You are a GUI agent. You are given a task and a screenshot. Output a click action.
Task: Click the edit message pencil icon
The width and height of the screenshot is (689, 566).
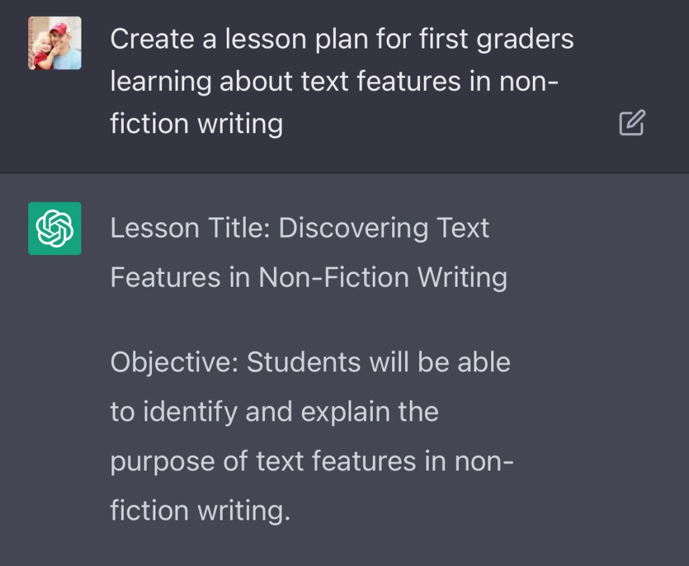631,123
